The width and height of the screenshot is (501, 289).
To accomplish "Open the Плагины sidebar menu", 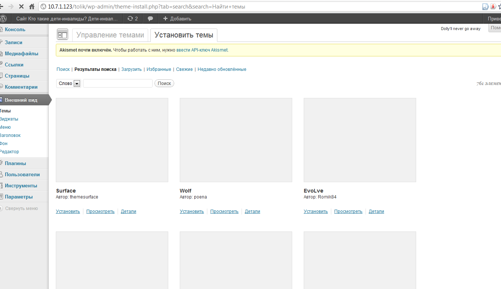I will tap(15, 163).
